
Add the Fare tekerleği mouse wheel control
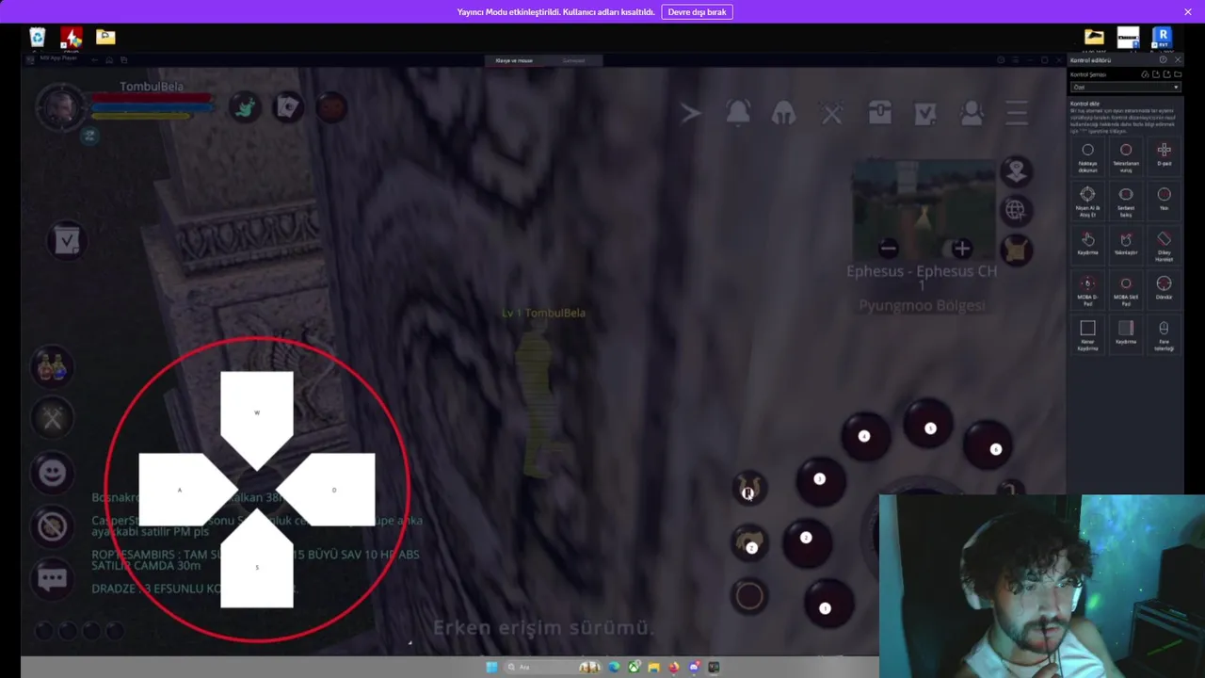1164,334
